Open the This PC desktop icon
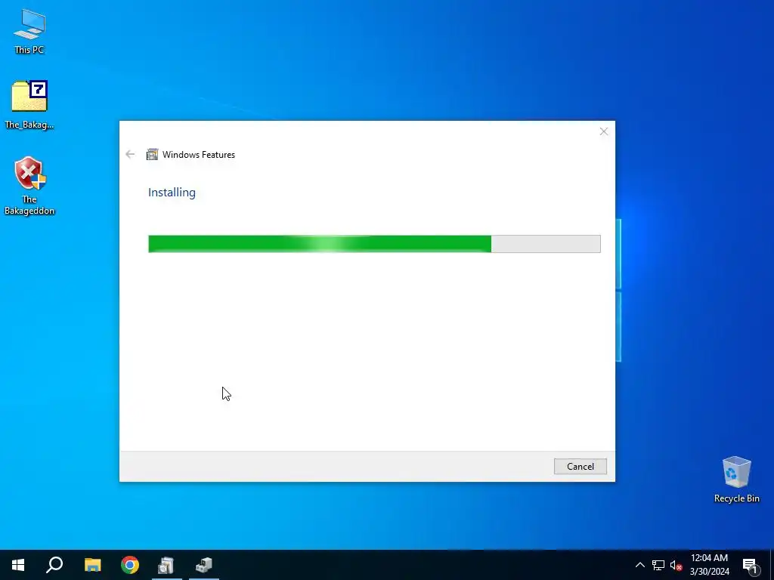This screenshot has height=580, width=774. coord(29,32)
